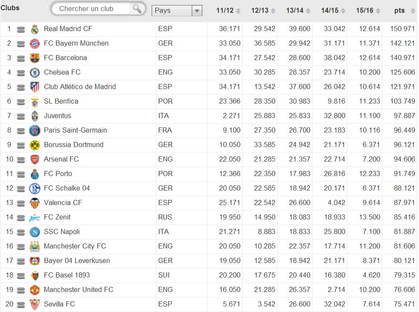Screen dimensions: 419x312
Task: Select FC Basel 13/14 value 20.440
Action: [x=300, y=275]
